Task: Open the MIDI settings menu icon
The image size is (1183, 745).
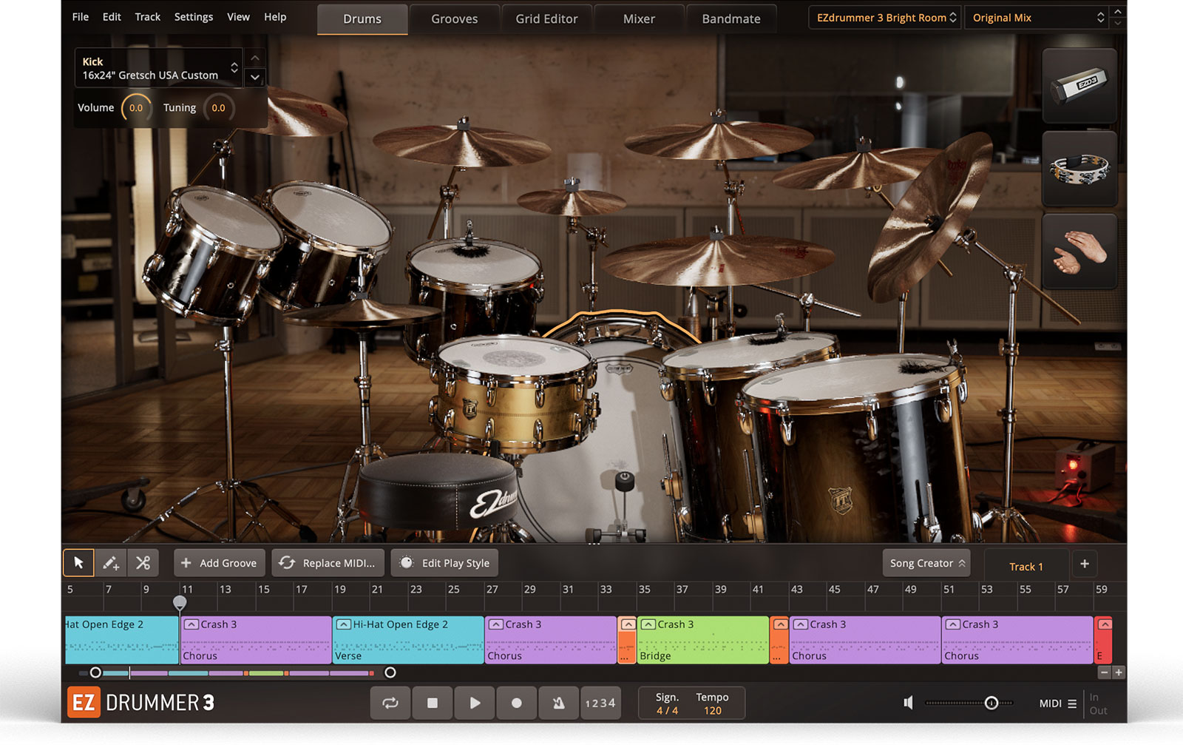Action: click(1072, 704)
